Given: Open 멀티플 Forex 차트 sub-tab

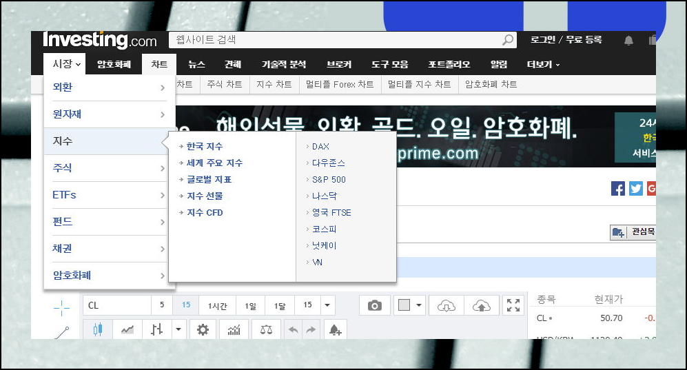Looking at the screenshot, I should [340, 84].
